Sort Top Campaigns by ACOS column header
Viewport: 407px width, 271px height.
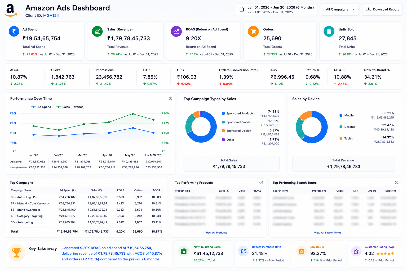pos(156,190)
